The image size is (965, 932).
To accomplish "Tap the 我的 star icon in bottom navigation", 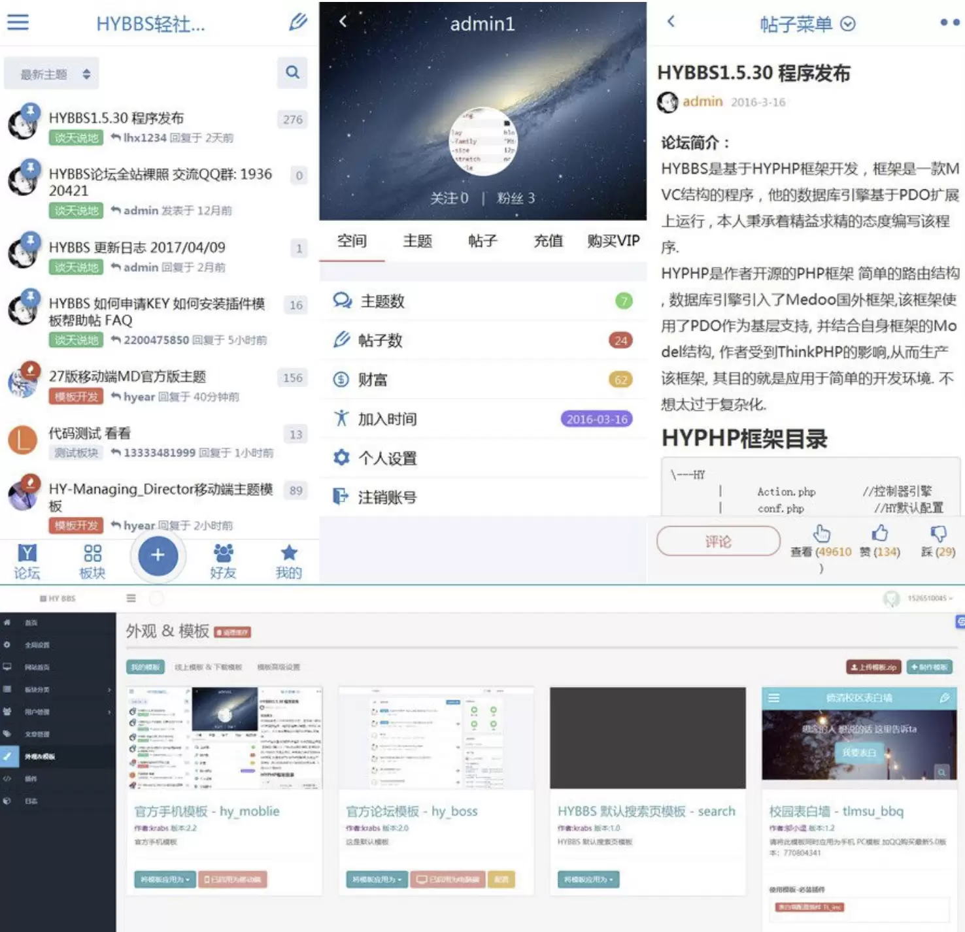I will [288, 561].
